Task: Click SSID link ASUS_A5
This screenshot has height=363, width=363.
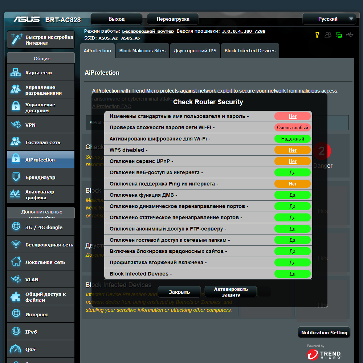Action: click(x=131, y=38)
